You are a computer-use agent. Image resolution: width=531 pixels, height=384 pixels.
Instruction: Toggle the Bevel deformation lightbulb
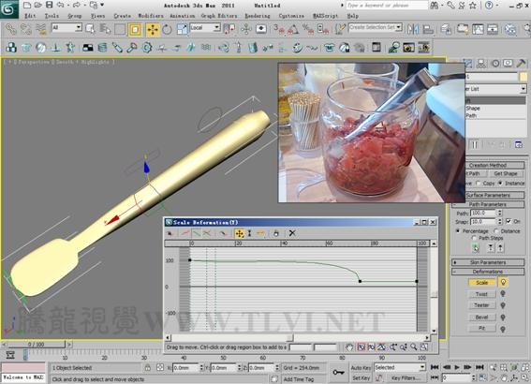point(503,318)
